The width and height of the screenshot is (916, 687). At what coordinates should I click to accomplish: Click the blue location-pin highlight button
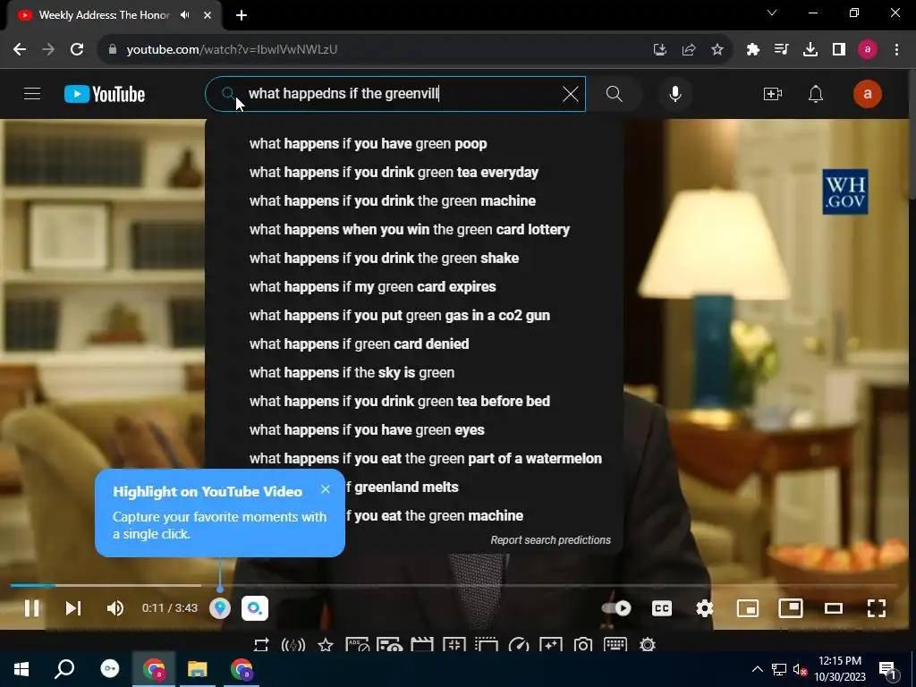pos(220,608)
